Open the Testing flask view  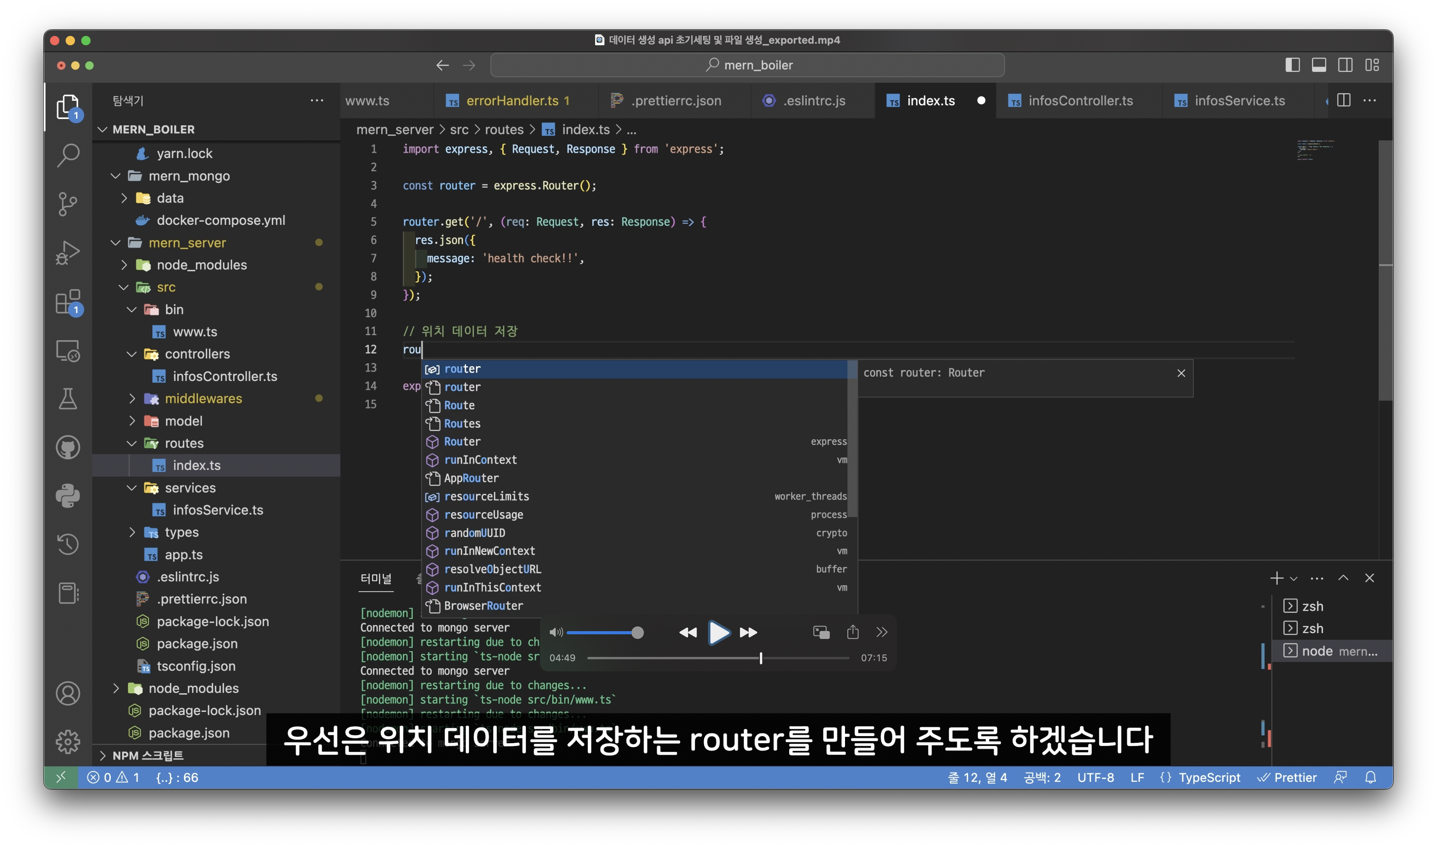point(68,399)
